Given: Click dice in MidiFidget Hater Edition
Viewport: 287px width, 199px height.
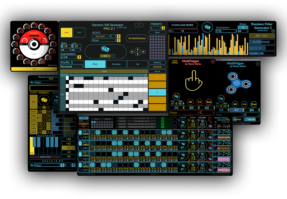Looking at the screenshot, I should pos(176,96).
